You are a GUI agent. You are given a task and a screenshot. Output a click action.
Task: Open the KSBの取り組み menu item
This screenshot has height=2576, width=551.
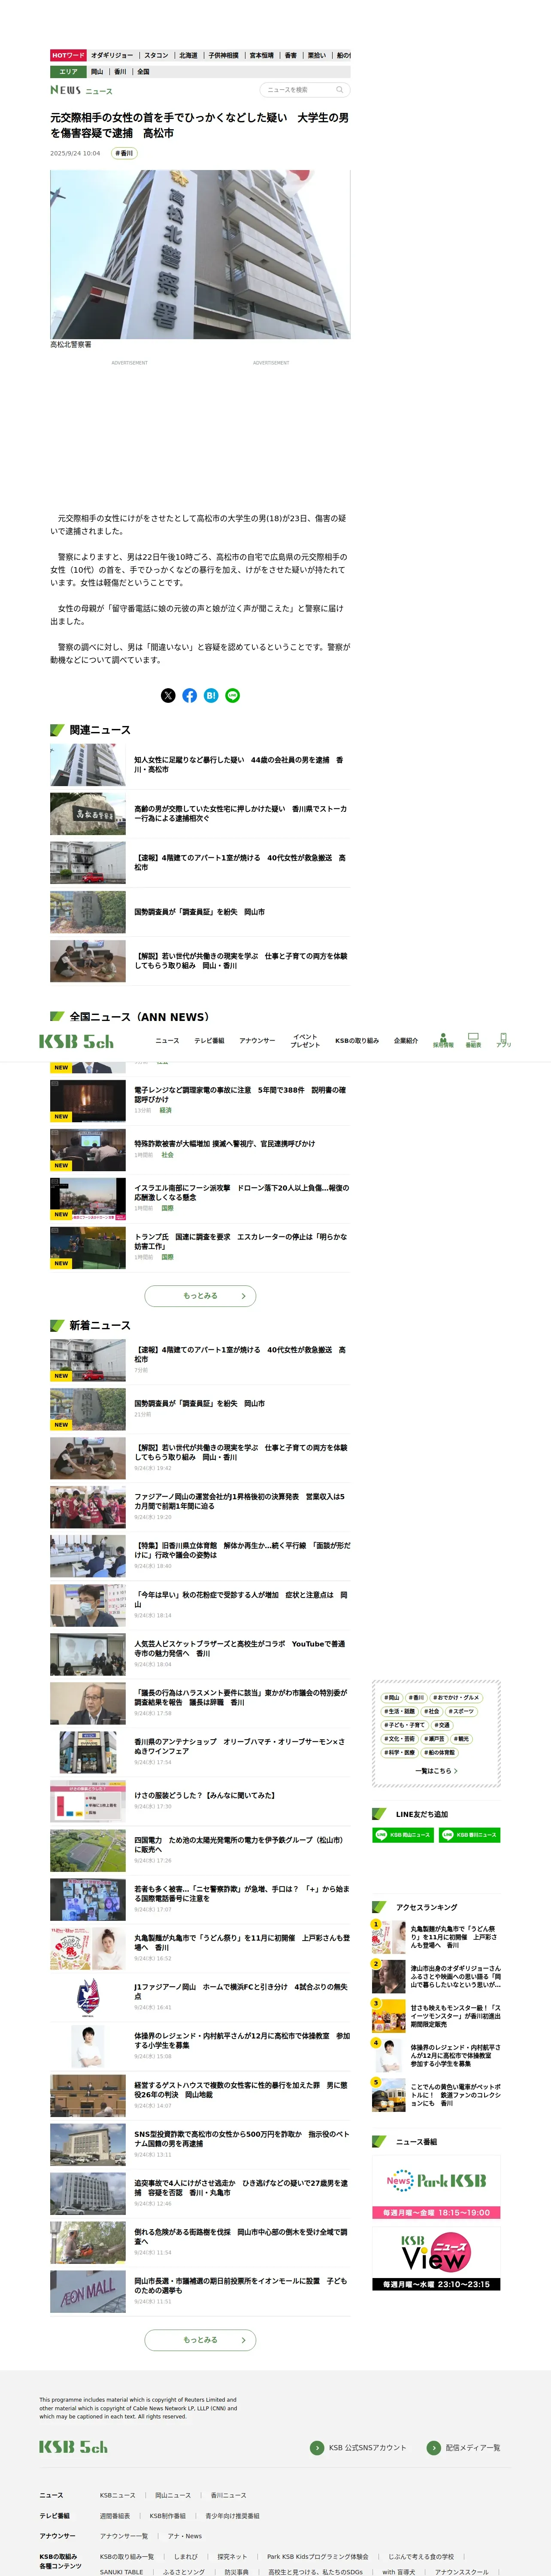coord(357,1041)
